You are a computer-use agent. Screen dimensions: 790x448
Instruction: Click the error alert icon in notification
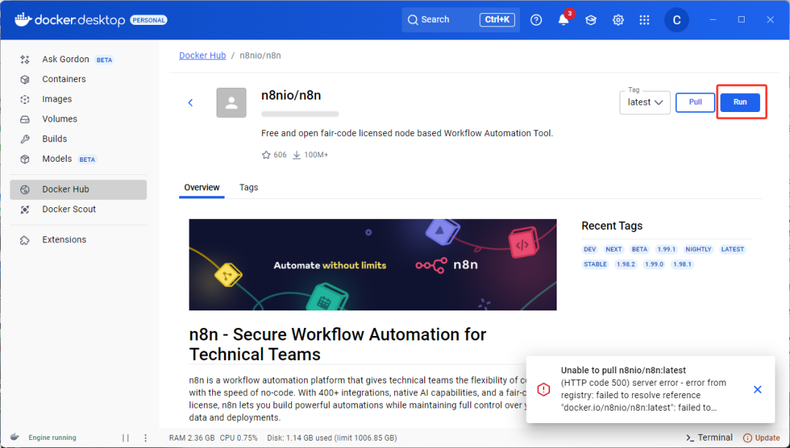[543, 389]
